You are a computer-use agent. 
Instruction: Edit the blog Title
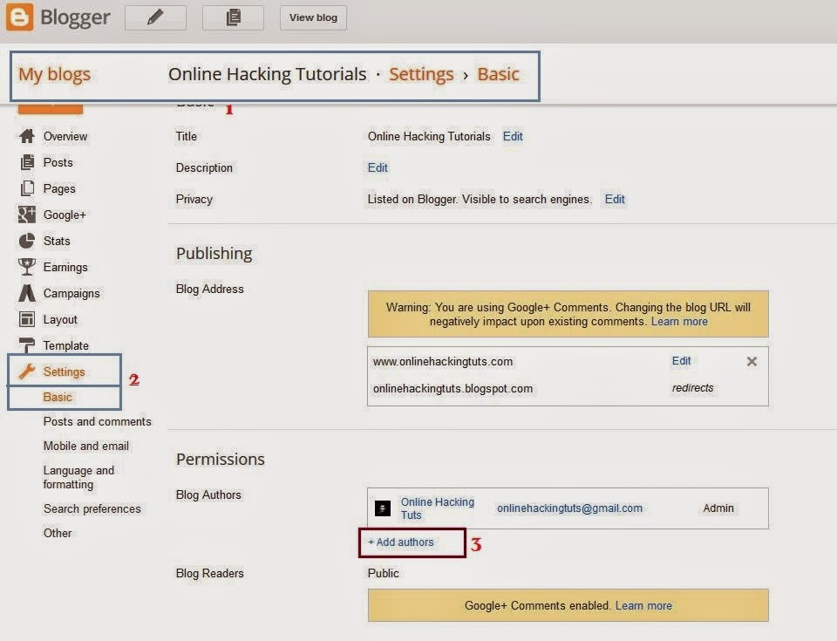513,137
